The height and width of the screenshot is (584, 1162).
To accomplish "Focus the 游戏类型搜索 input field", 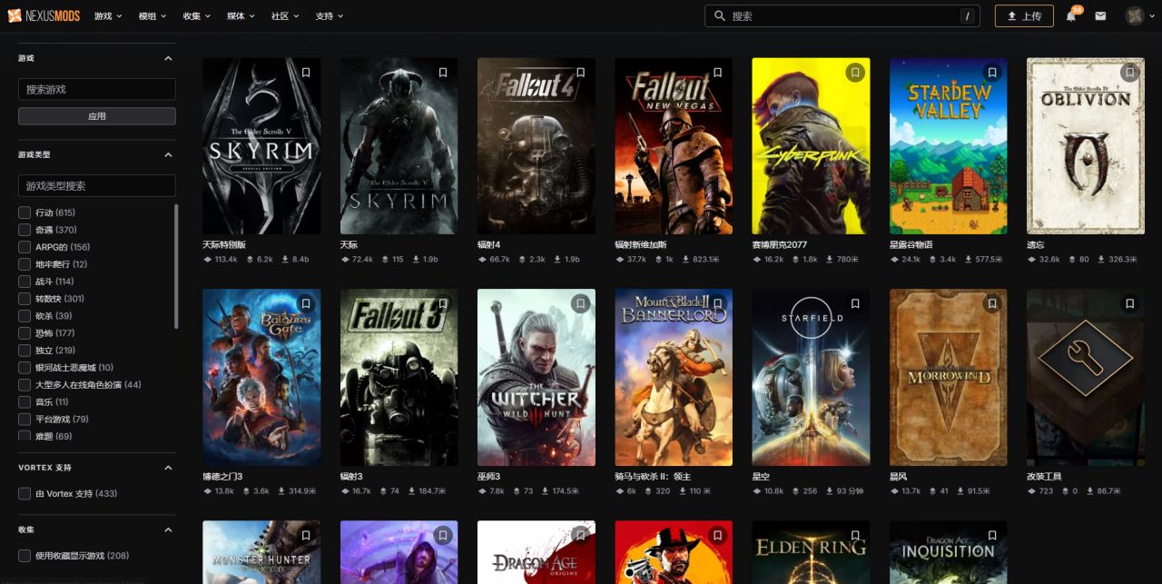I will [x=97, y=185].
